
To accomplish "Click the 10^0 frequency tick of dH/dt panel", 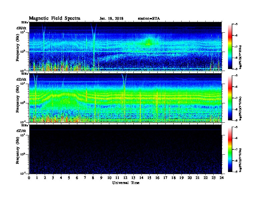I will coord(23,51).
